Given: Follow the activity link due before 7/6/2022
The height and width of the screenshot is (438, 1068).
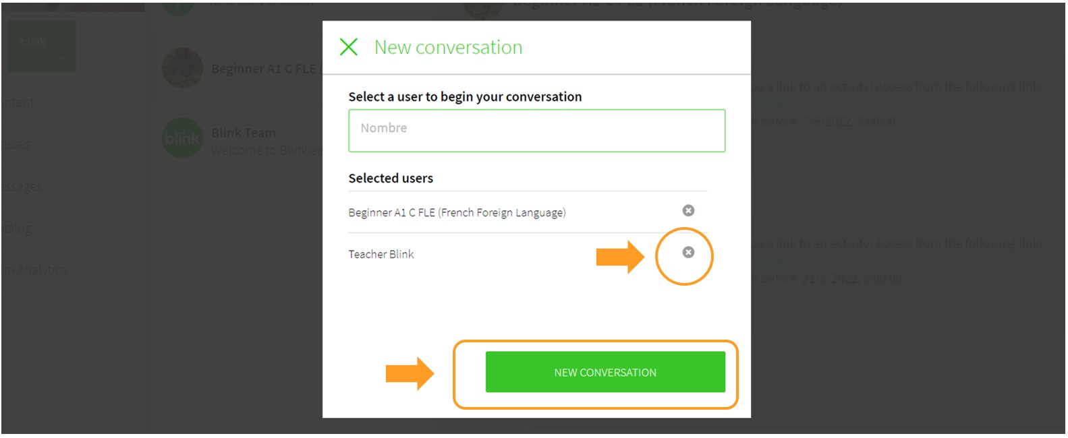Looking at the screenshot, I should 772,104.
